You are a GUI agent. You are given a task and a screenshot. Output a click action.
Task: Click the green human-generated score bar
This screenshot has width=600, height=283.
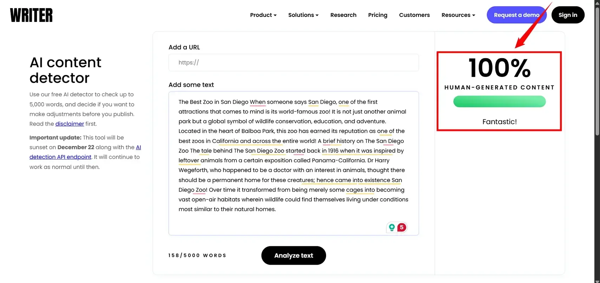click(499, 102)
